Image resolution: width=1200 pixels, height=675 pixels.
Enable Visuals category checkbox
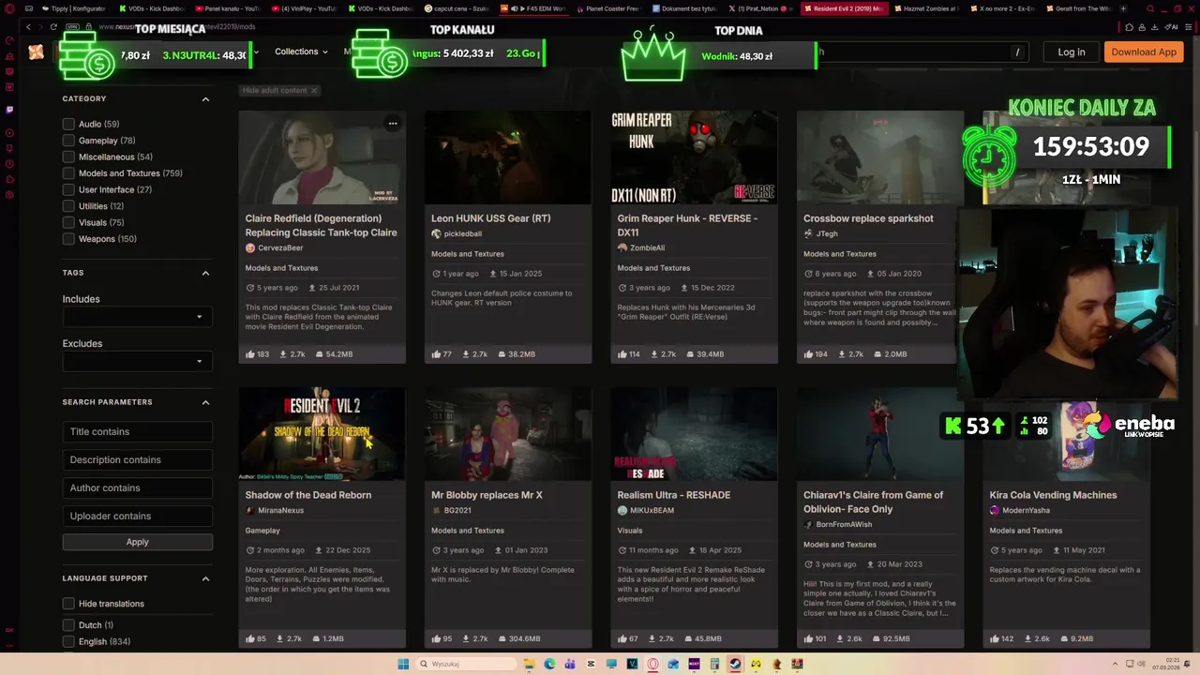(x=68, y=222)
